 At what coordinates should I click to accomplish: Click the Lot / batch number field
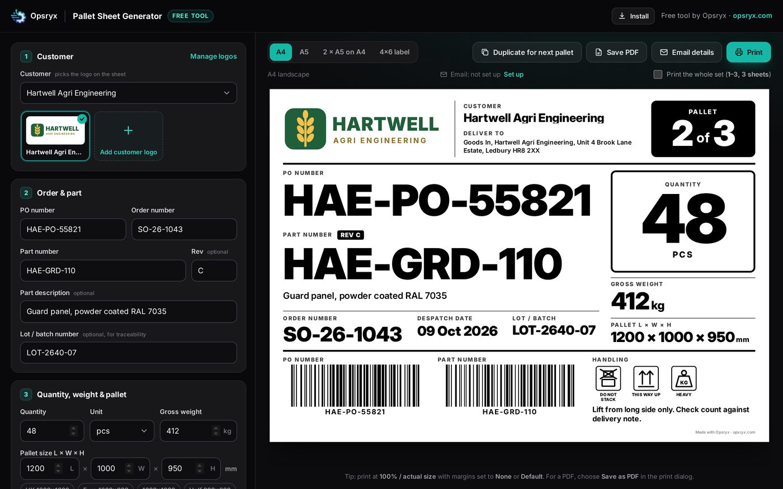(128, 353)
